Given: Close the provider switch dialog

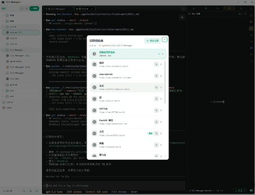Looking at the screenshot, I should (x=164, y=40).
